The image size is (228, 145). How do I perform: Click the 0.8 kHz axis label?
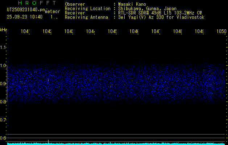[3, 102]
